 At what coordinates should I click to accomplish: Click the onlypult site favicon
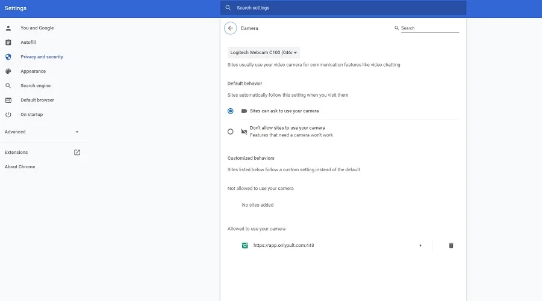(x=245, y=246)
